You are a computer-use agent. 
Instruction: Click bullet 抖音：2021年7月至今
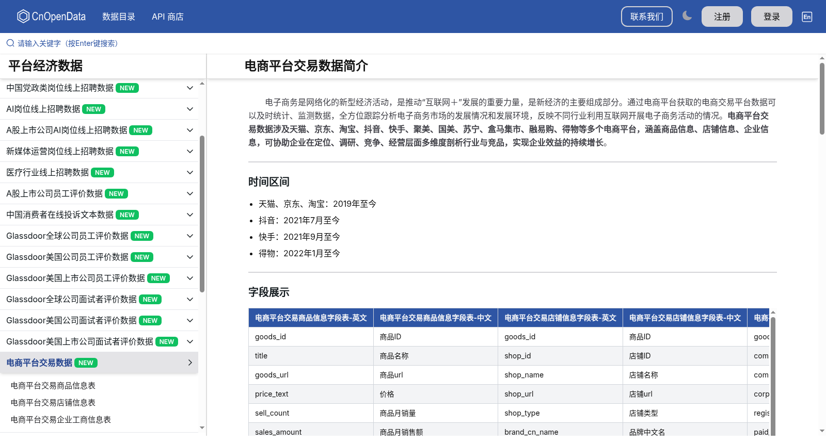coord(299,220)
